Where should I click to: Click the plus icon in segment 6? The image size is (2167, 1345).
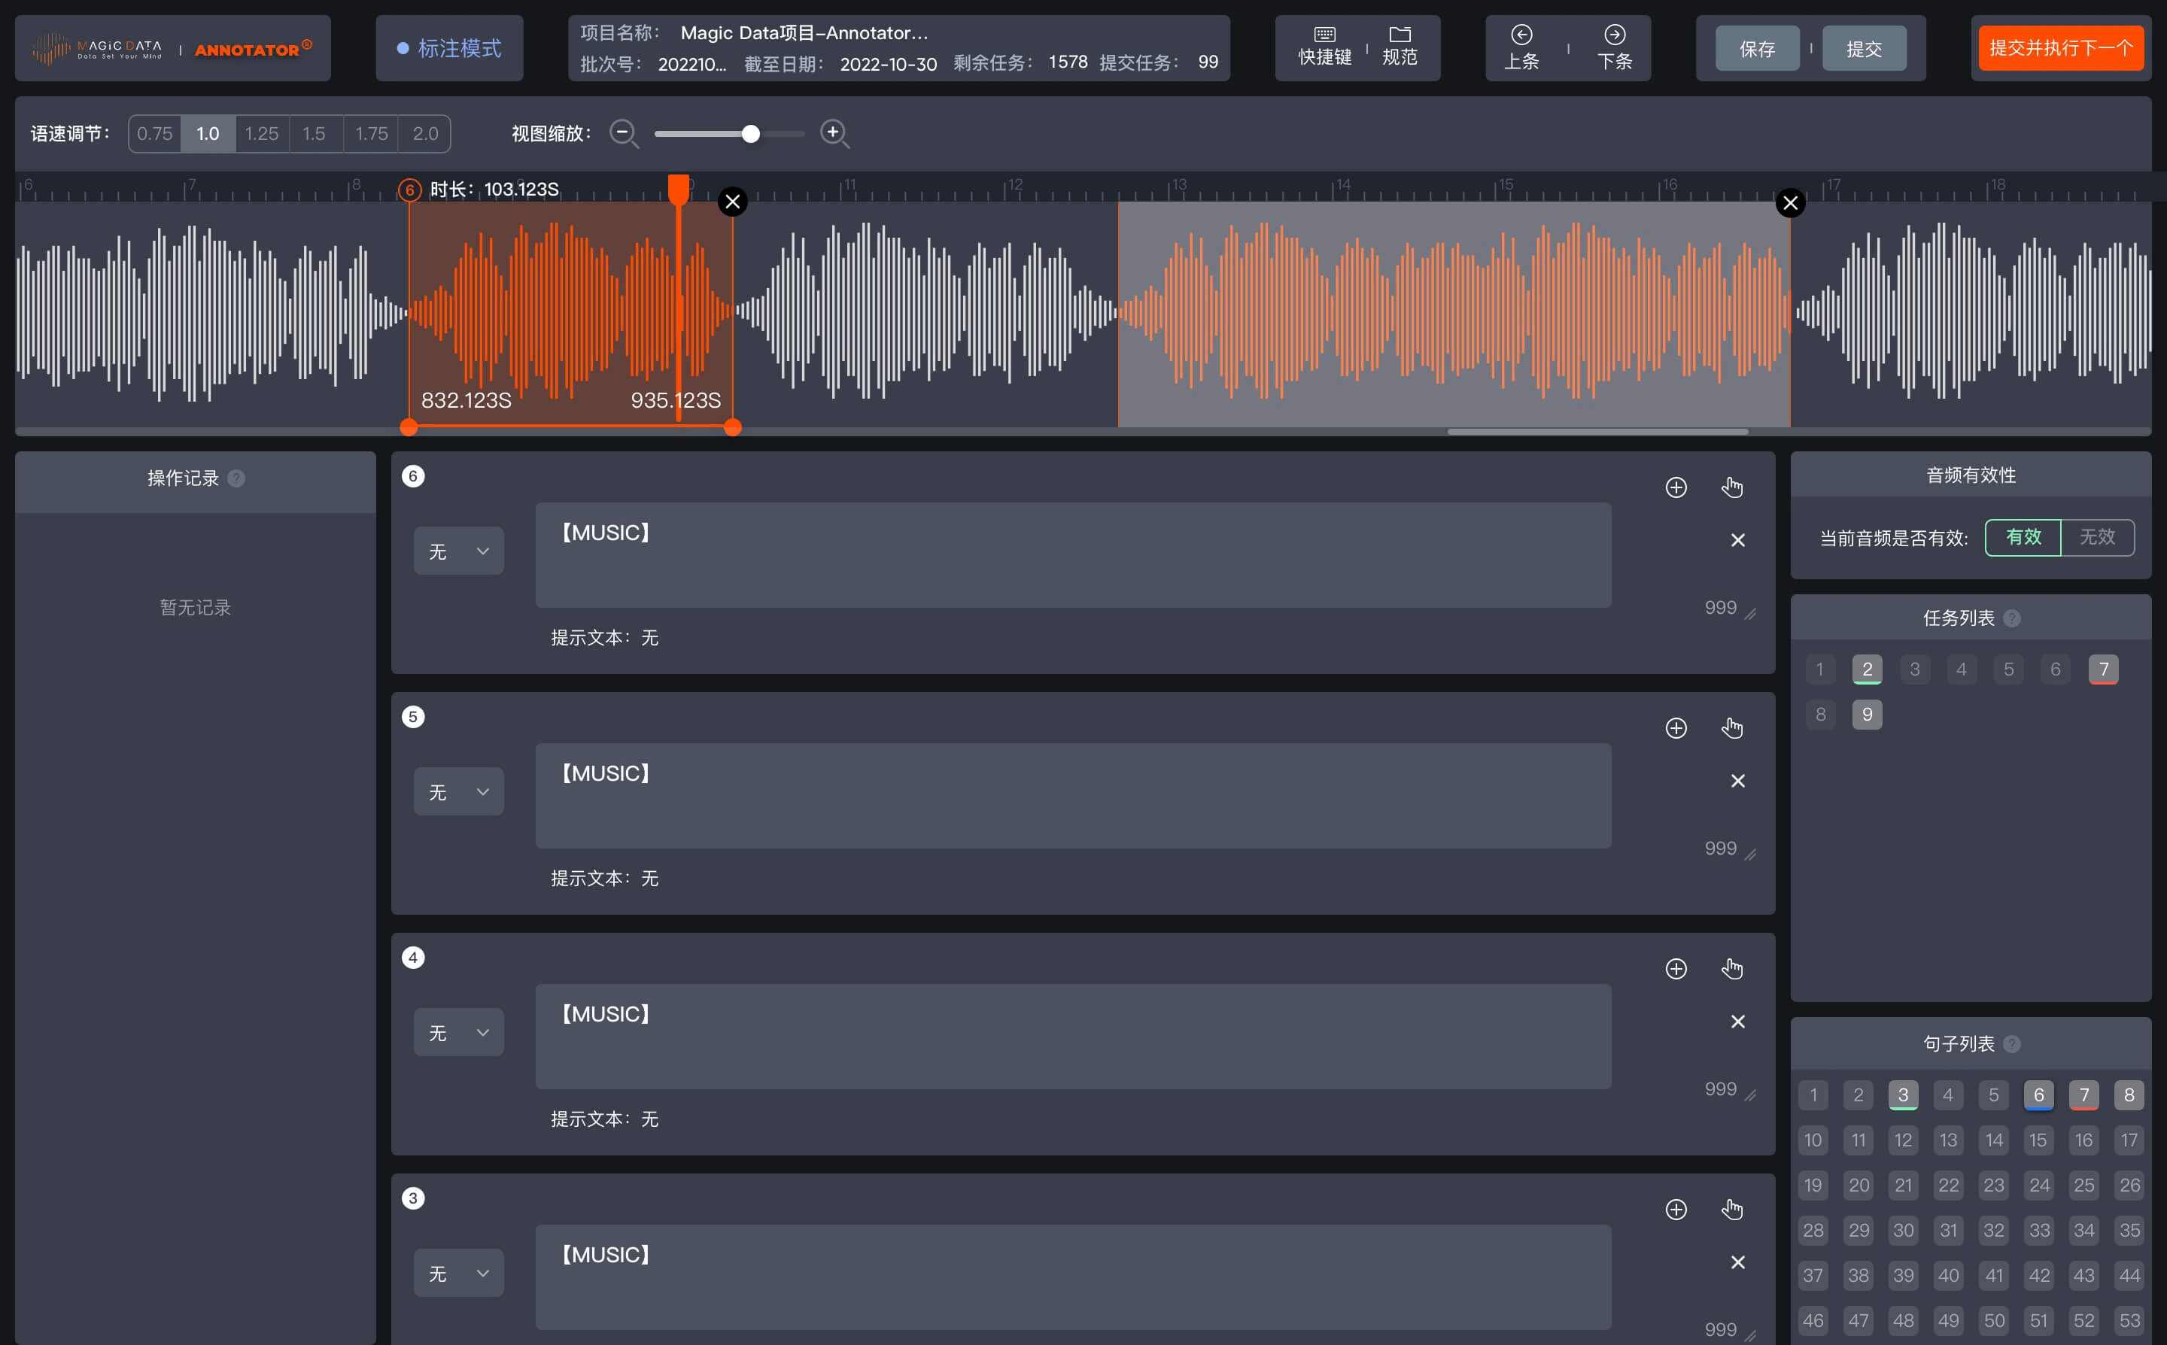(x=1676, y=487)
